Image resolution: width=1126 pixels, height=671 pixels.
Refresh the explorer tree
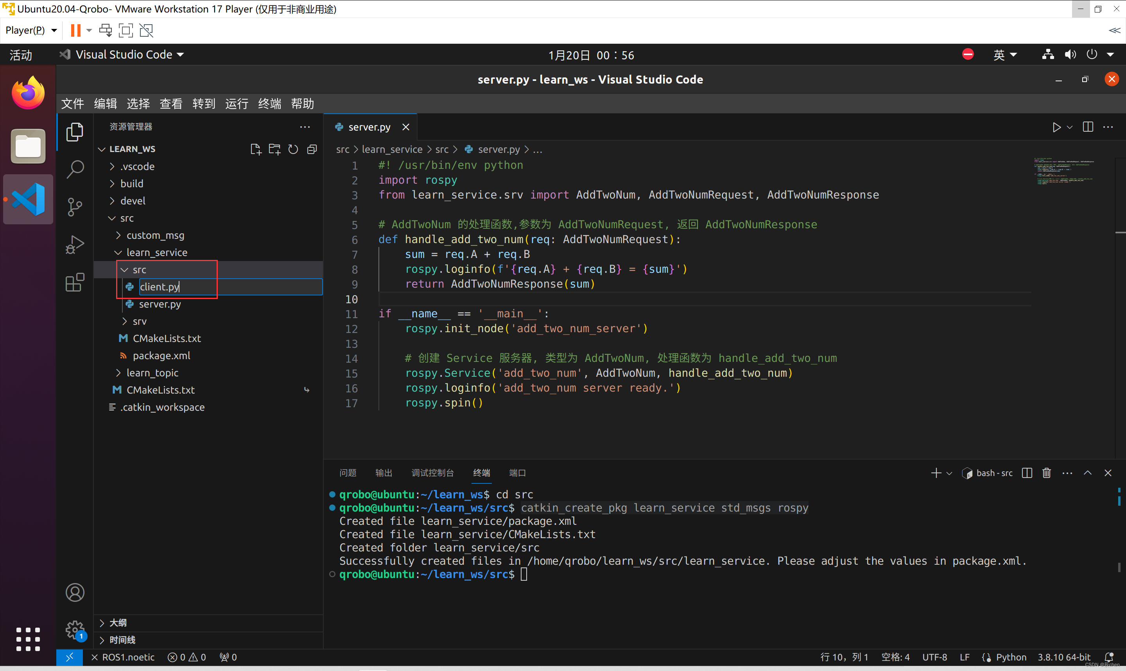(293, 149)
